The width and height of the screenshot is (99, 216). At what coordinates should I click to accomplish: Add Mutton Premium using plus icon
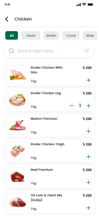coord(88,131)
